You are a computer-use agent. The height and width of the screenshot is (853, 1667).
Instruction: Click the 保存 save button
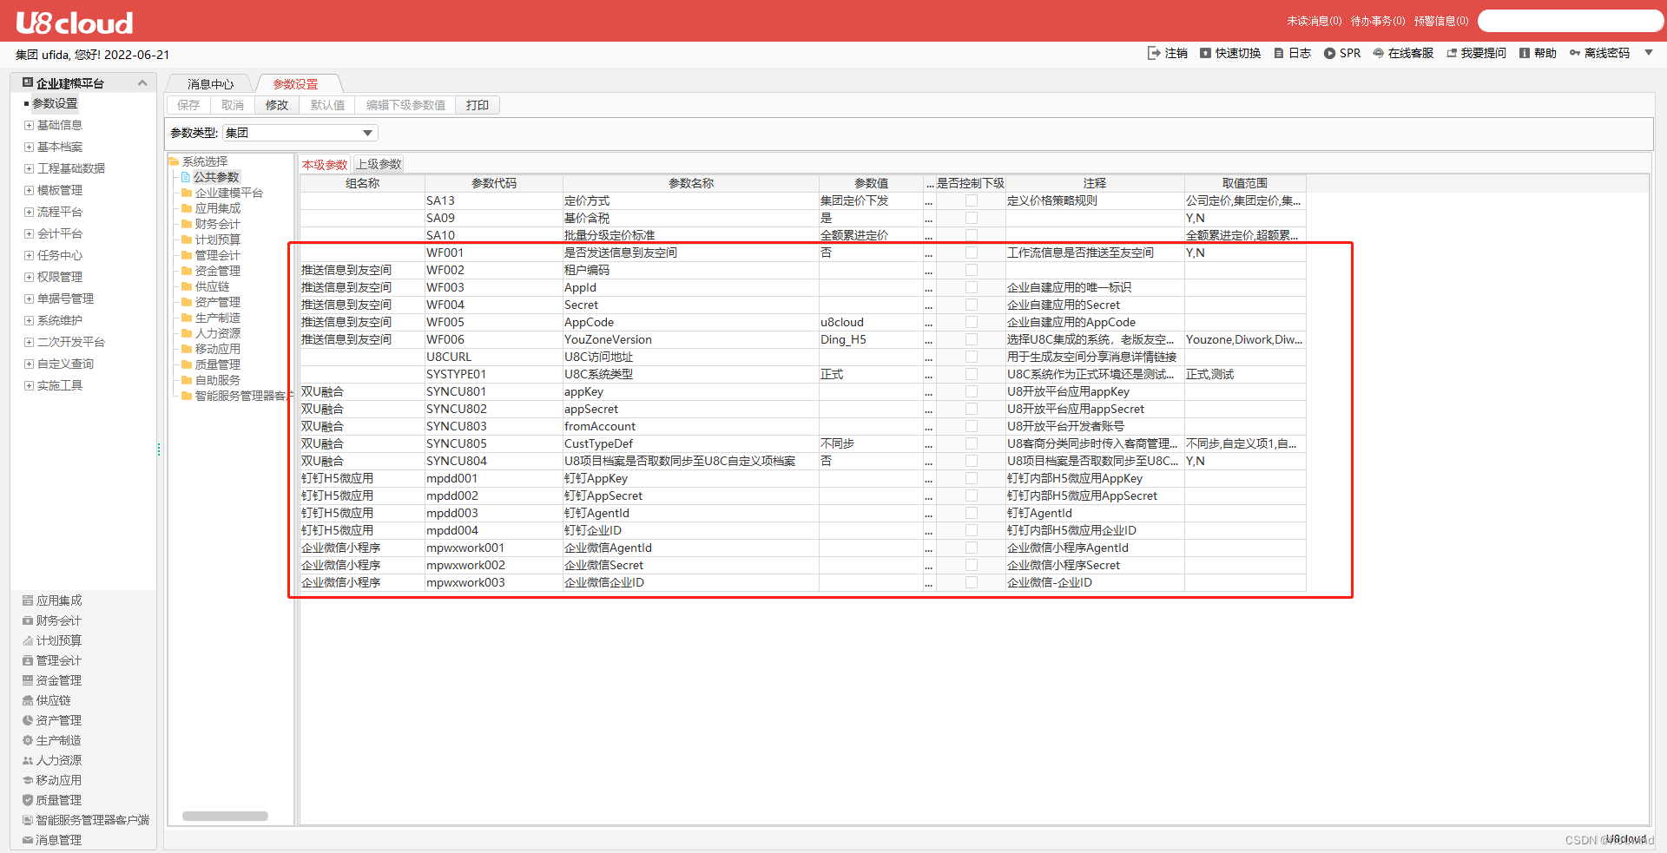point(188,104)
